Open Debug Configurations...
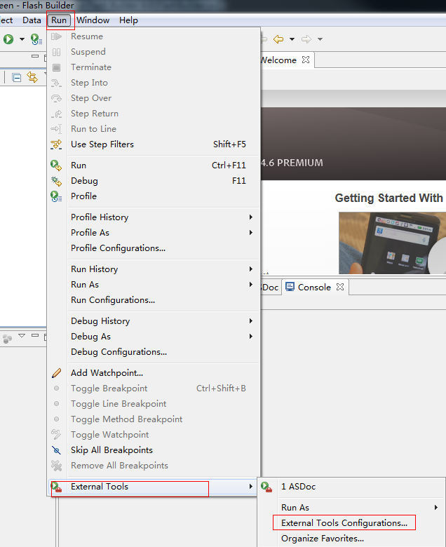The image size is (446, 547). (154, 351)
